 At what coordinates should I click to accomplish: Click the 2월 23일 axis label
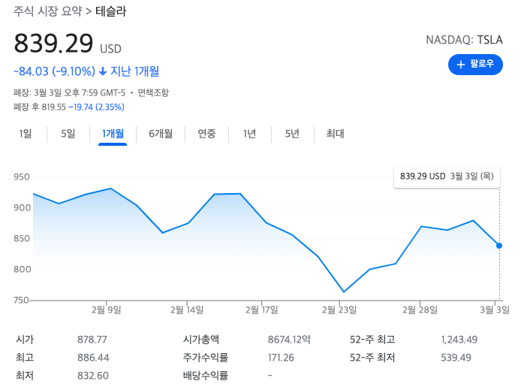pos(339,310)
